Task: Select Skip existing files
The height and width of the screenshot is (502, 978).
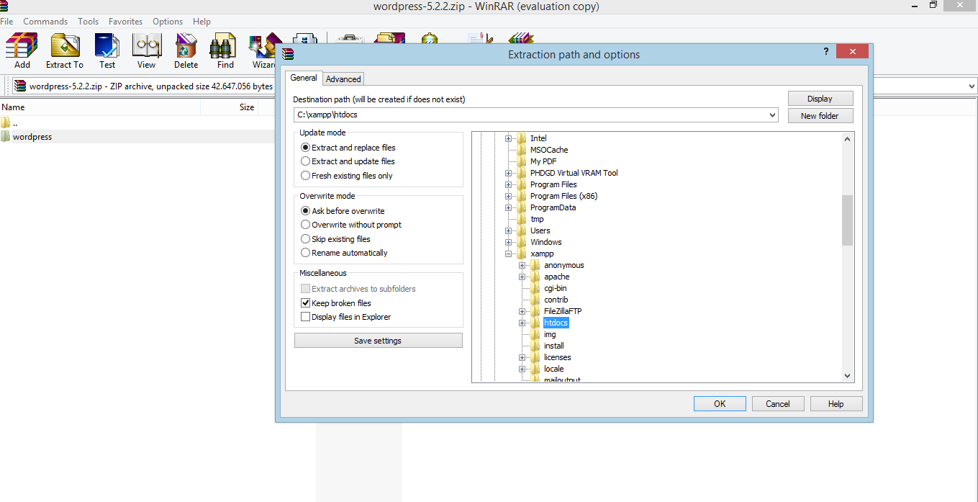Action: [x=335, y=239]
